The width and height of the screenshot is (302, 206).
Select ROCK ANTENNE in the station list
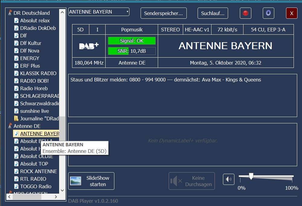[38, 171]
